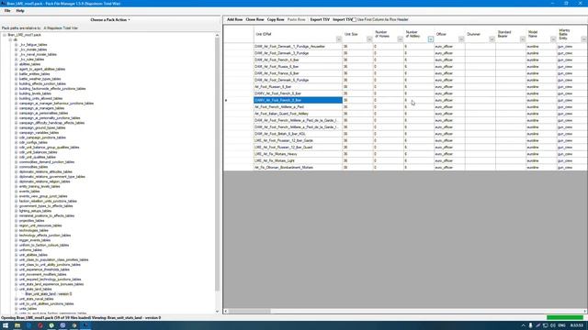Viewport: 588px width, 330px height.
Task: Open the Unit ID/Ref column filter dropdown
Action: [339, 39]
